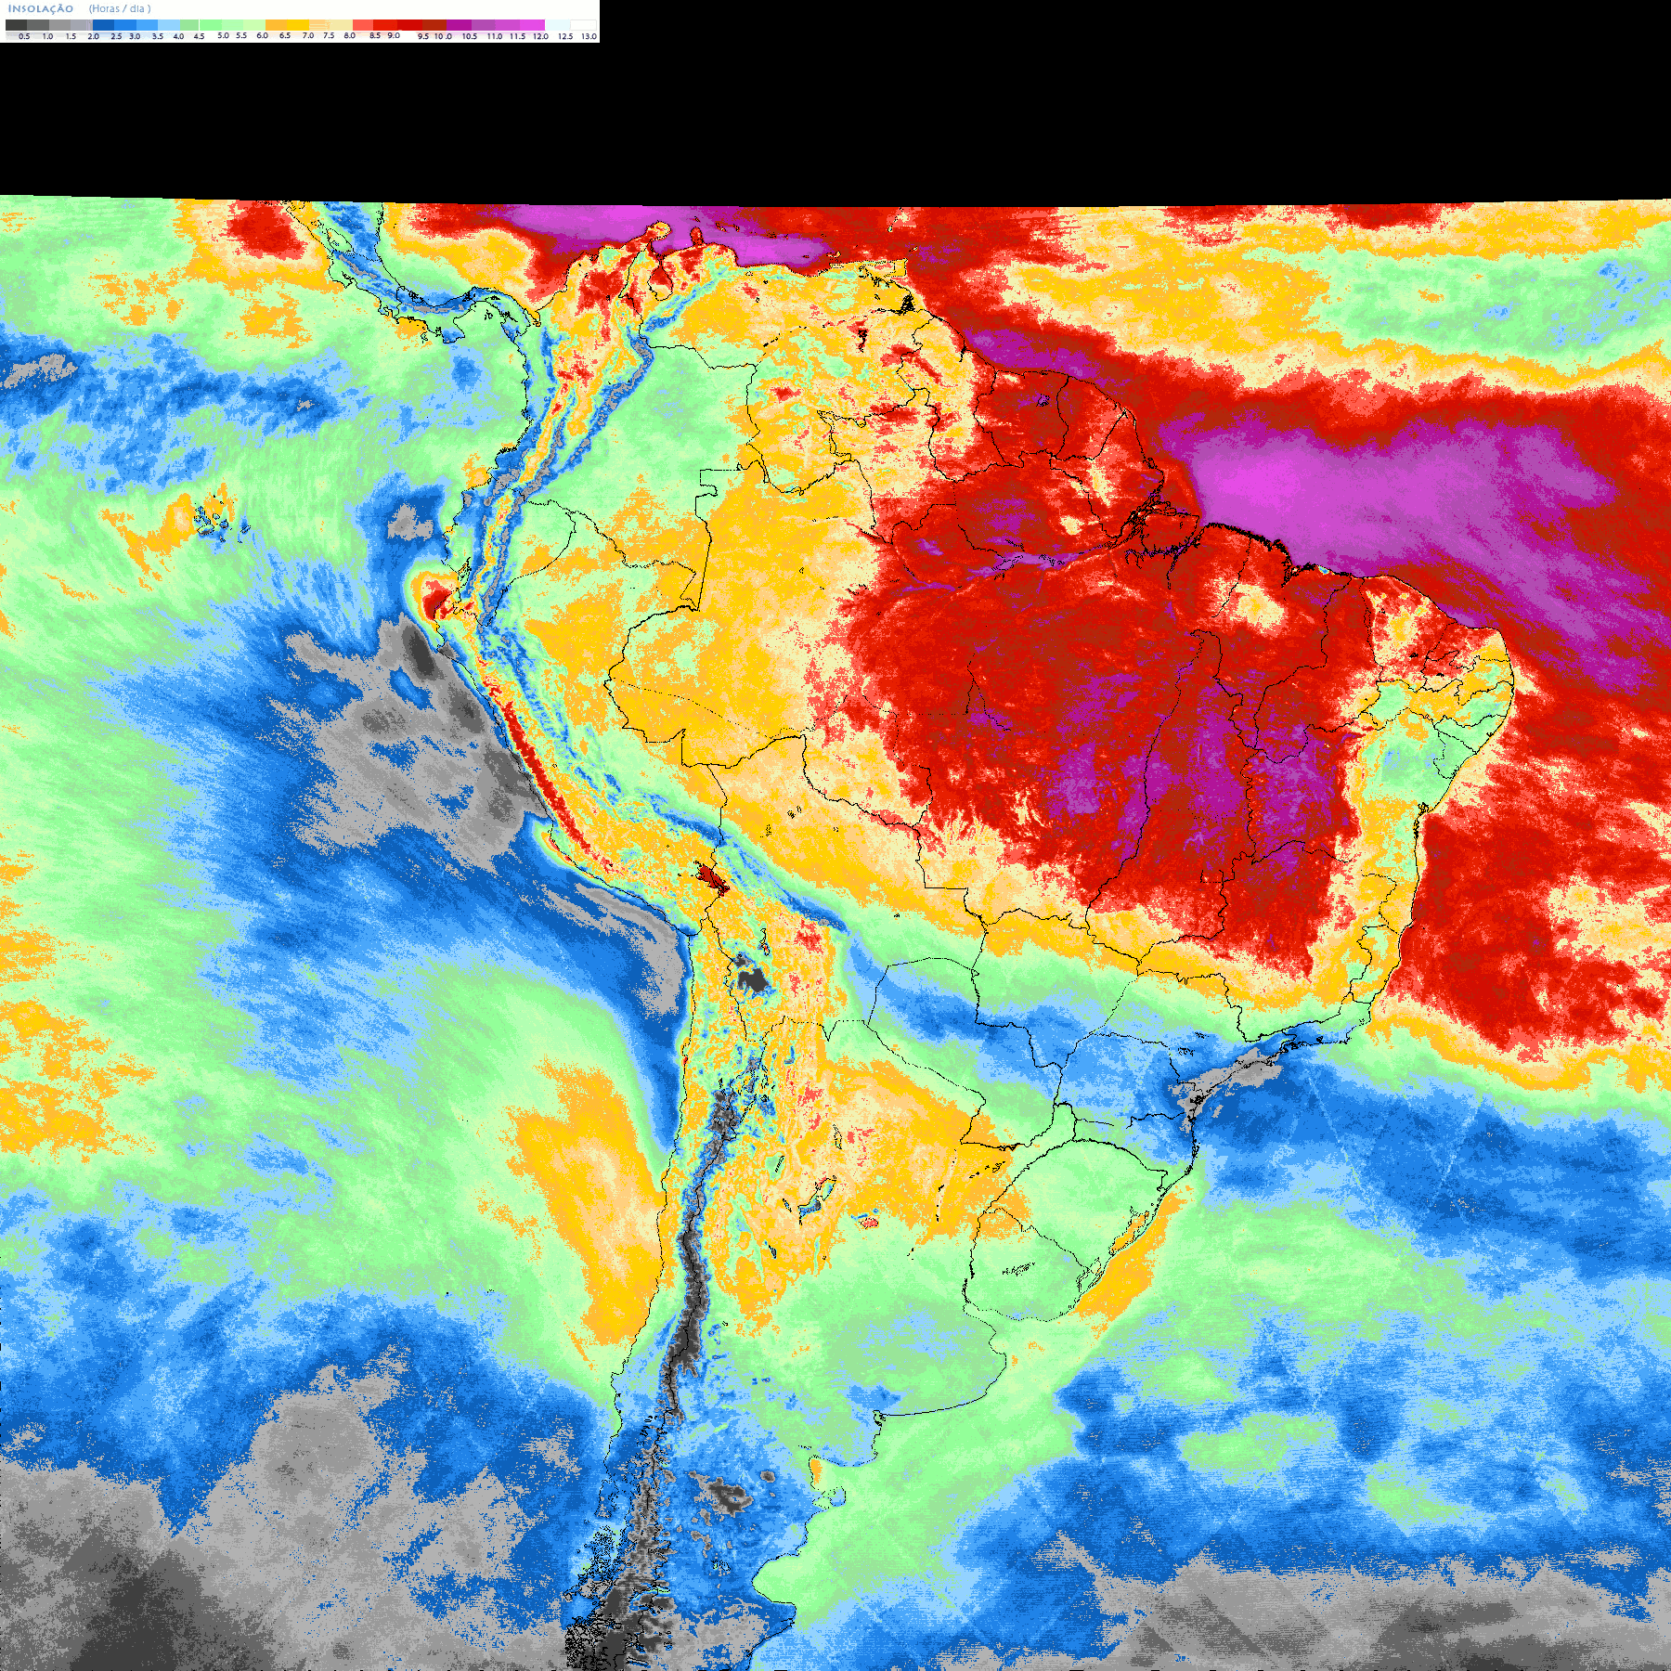Image resolution: width=1671 pixels, height=1671 pixels.
Task: Click the (Horas / dia) unit label
Action: click(x=120, y=8)
